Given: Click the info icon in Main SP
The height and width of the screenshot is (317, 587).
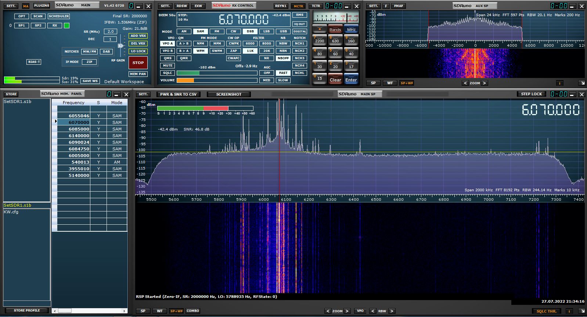Looking at the screenshot, I should pyautogui.click(x=569, y=311).
